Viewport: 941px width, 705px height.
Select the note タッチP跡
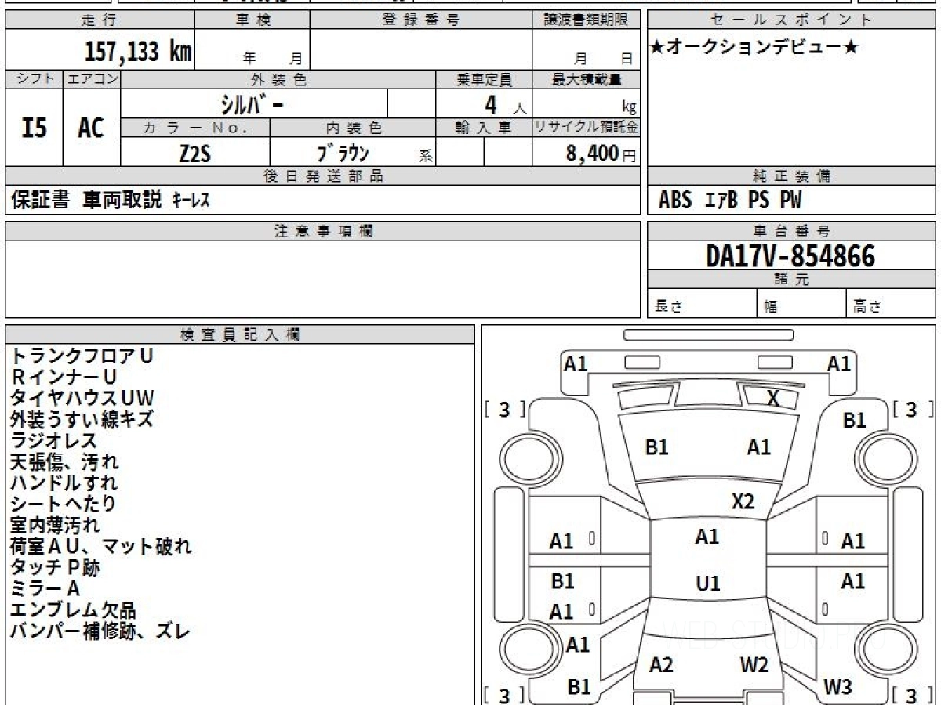coord(55,567)
